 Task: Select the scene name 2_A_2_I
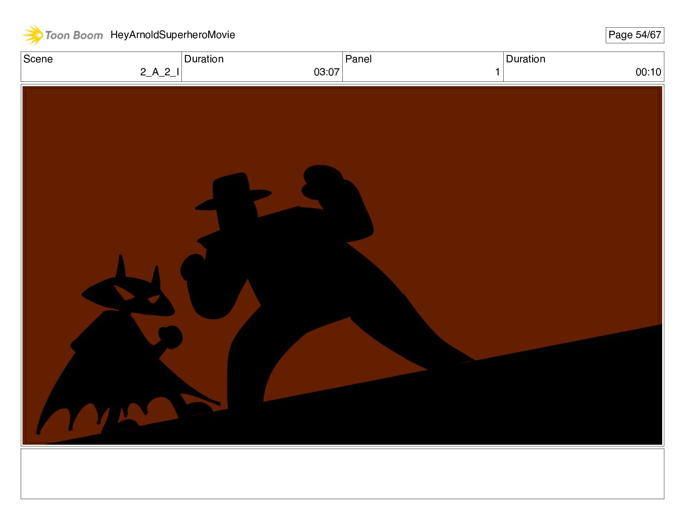(159, 72)
